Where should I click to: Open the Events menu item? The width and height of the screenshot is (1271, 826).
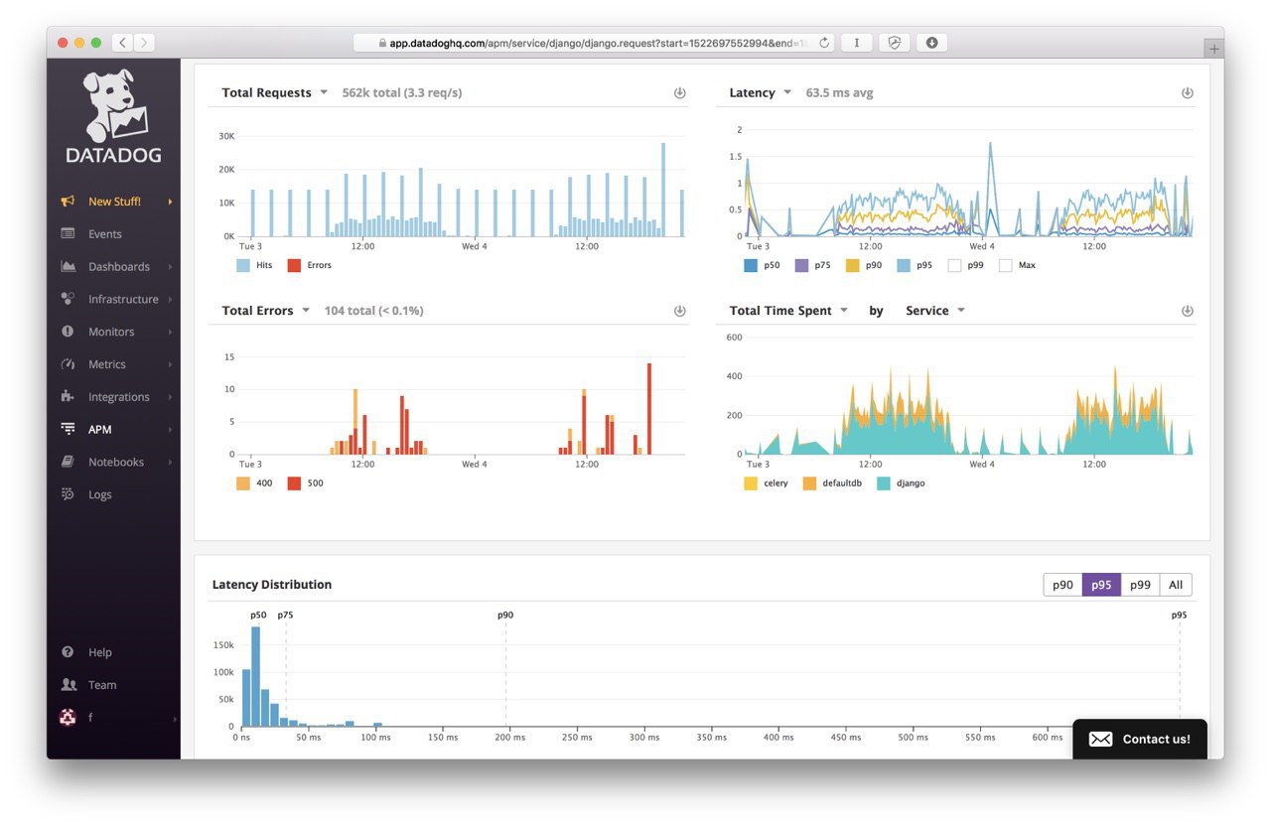(104, 234)
